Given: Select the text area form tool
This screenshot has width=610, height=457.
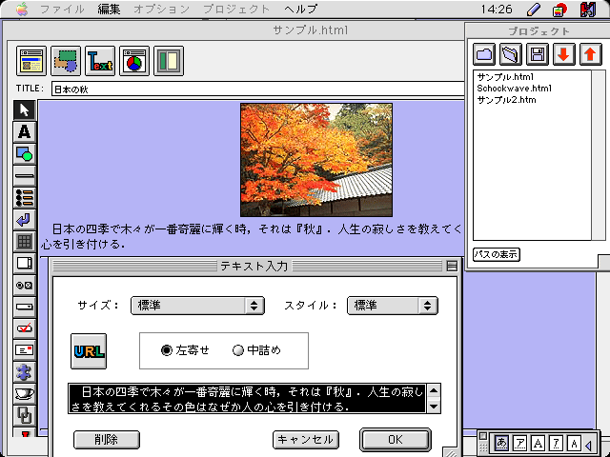Looking at the screenshot, I should point(25,264).
